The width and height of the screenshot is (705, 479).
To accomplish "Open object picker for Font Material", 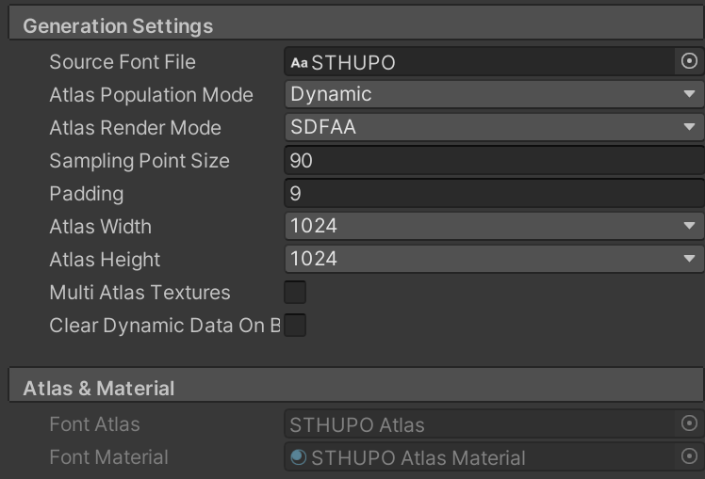I will [689, 456].
